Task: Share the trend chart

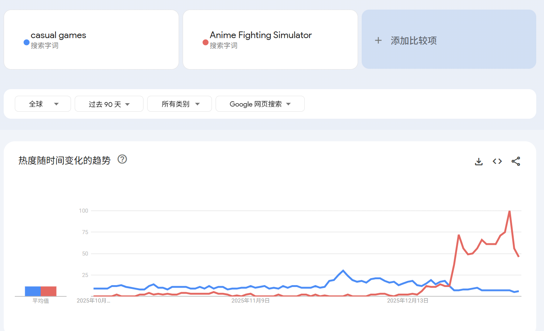Action: pyautogui.click(x=516, y=161)
